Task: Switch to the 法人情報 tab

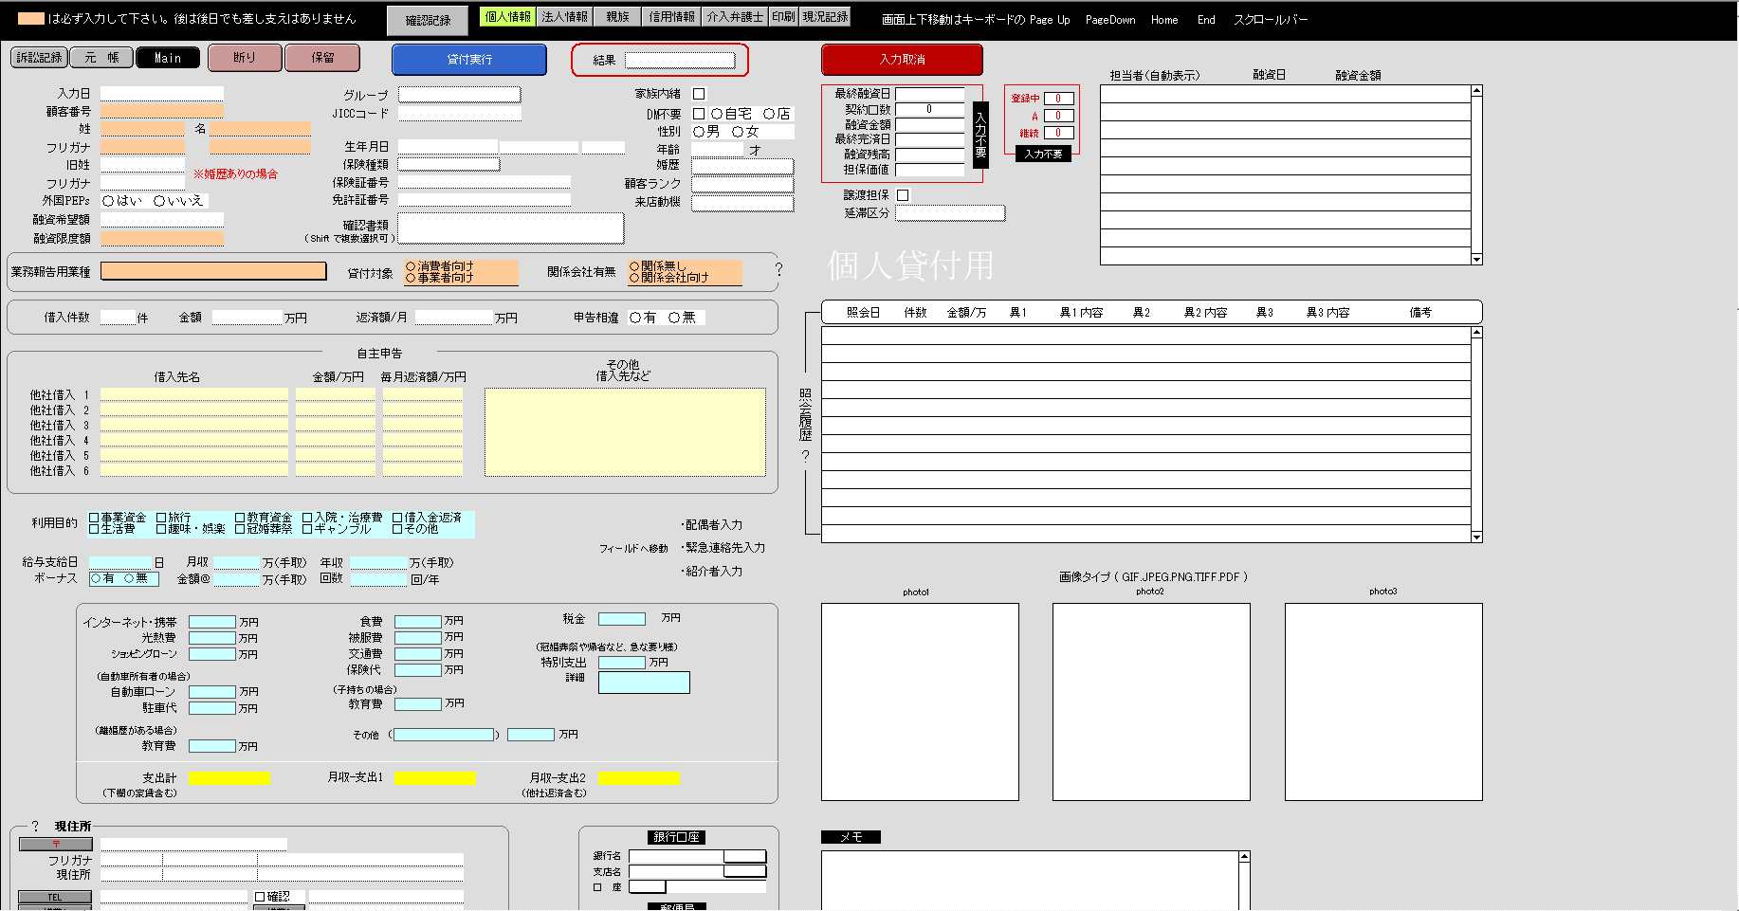Action: 564,17
